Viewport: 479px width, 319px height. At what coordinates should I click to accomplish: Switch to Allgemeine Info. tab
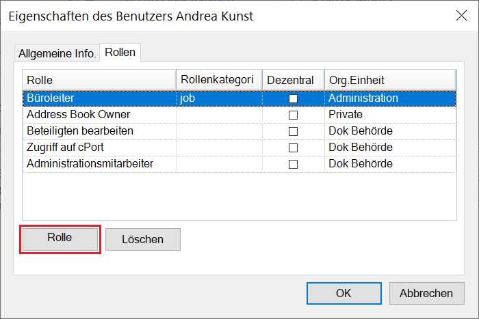point(57,53)
